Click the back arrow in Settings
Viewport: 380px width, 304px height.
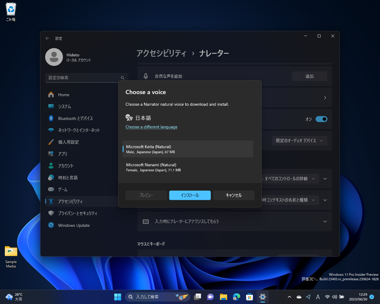coord(47,38)
